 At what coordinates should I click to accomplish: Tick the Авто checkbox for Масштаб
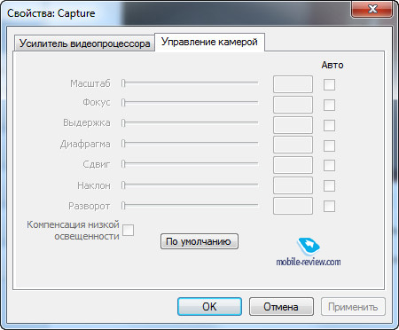tap(329, 84)
